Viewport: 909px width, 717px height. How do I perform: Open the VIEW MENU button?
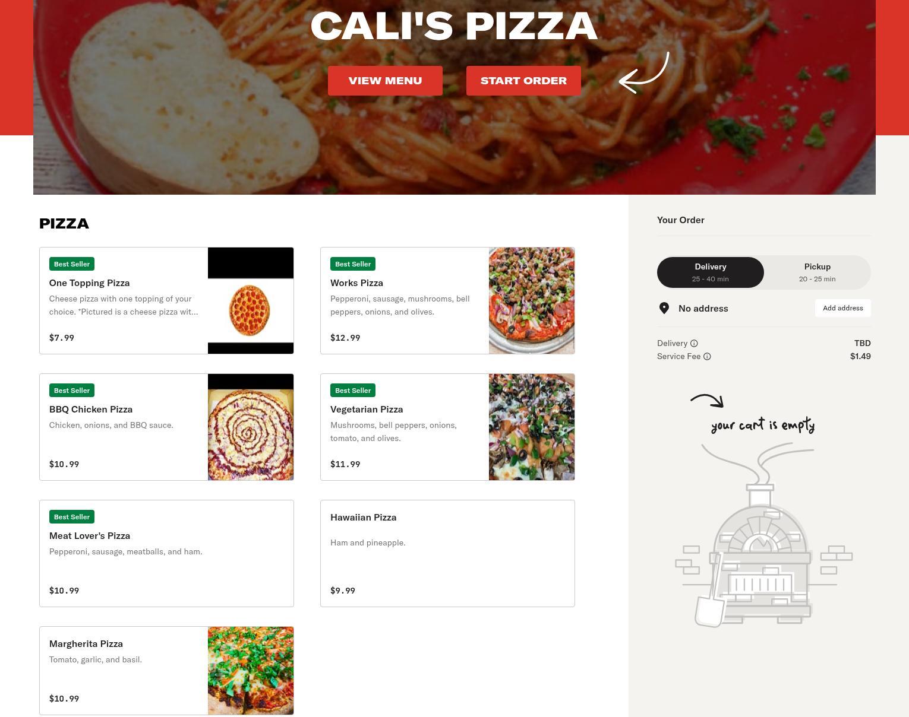(x=385, y=81)
